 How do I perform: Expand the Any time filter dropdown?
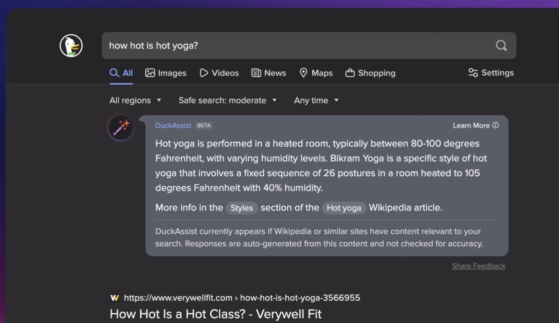[316, 100]
